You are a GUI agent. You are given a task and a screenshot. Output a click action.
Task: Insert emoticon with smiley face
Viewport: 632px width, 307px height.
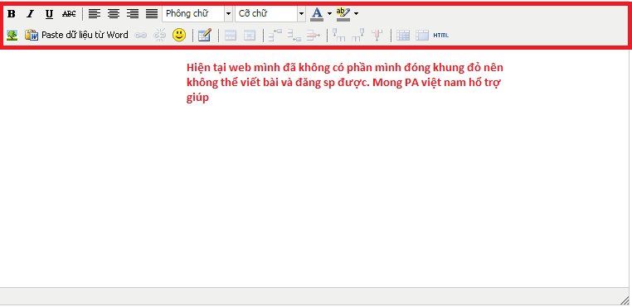click(x=179, y=35)
